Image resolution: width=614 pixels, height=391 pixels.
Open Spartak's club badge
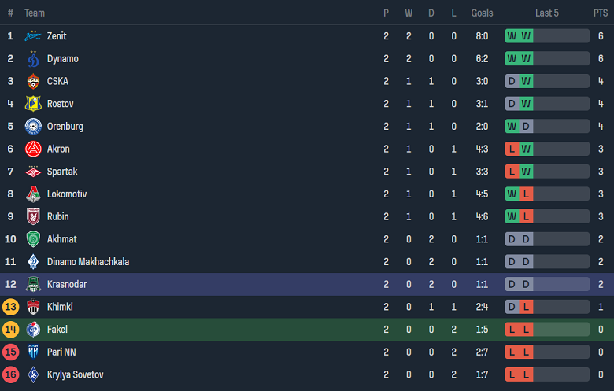[x=33, y=172]
